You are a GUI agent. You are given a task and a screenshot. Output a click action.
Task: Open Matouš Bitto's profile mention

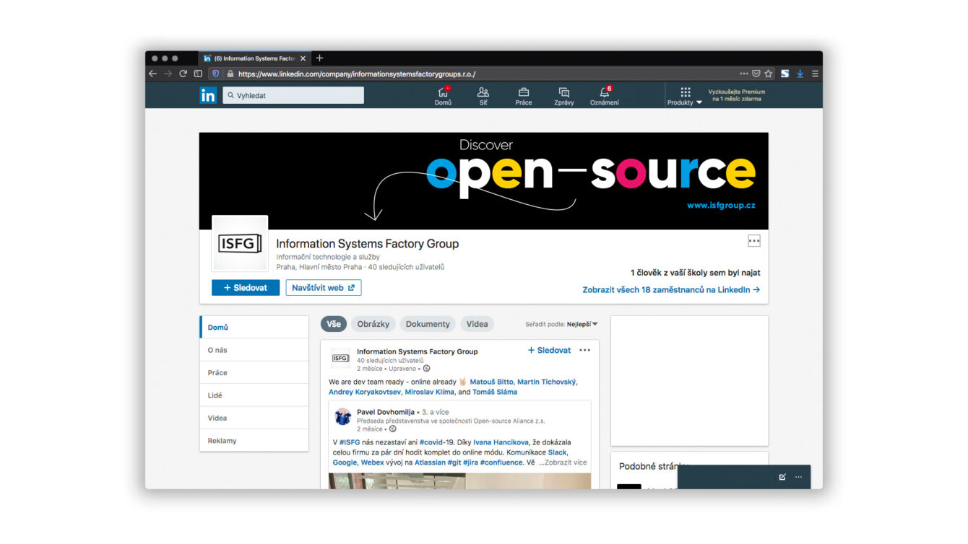pos(491,382)
